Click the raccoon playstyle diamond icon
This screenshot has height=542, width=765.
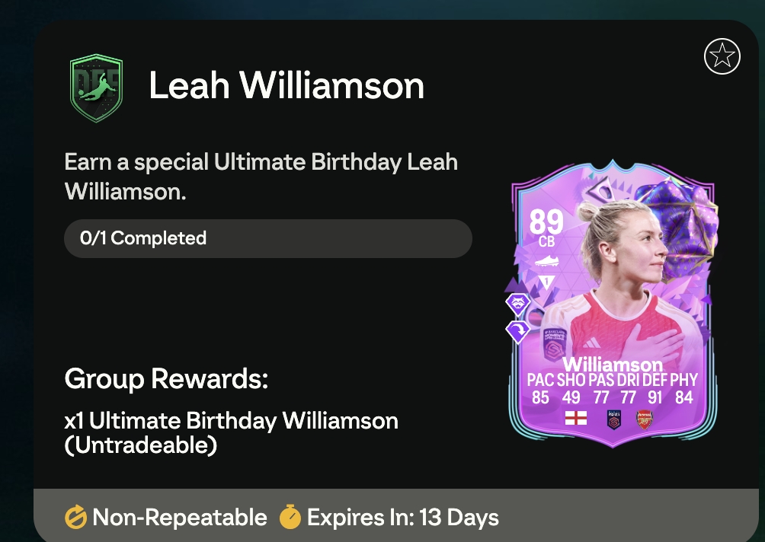pyautogui.click(x=517, y=304)
